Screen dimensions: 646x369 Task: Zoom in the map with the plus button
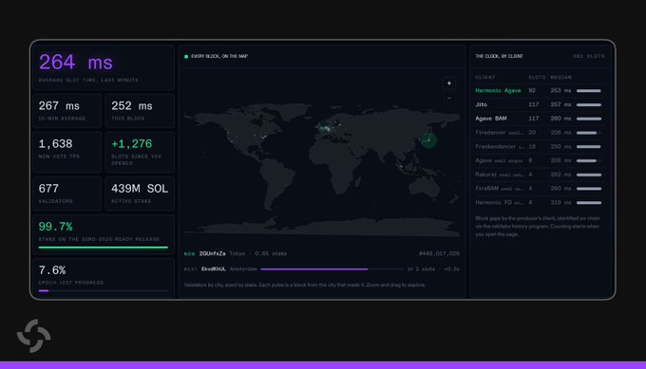click(x=449, y=83)
